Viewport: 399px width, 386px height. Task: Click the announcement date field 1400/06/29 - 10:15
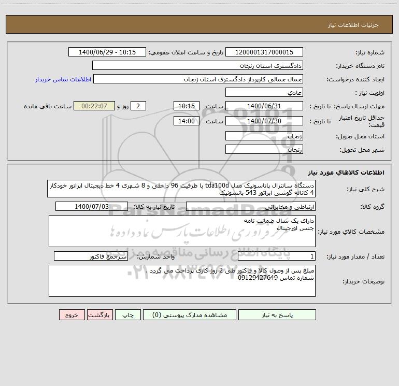(x=107, y=52)
